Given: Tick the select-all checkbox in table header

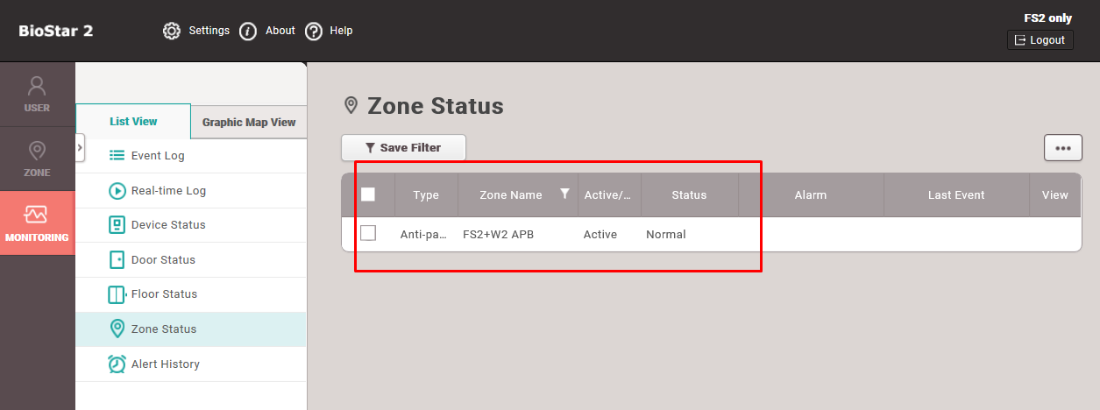Looking at the screenshot, I should [368, 194].
